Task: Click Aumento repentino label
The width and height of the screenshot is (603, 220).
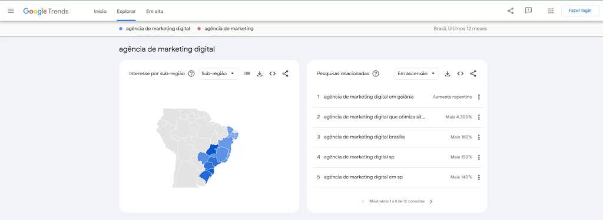Action: pyautogui.click(x=452, y=97)
